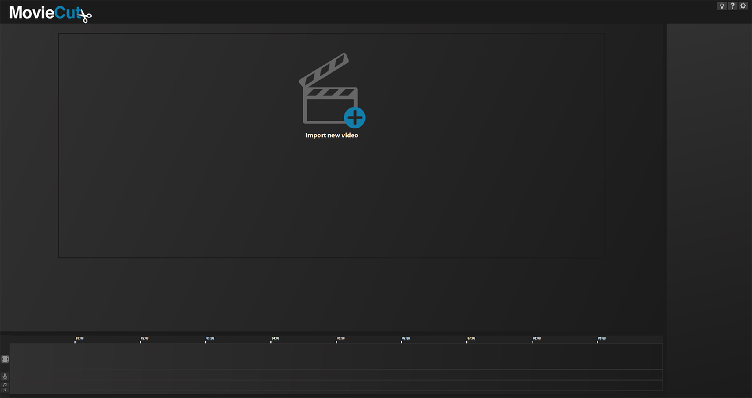Screen dimensions: 752x398
Task: Select the video track filmstrip icon
Action: pyautogui.click(x=4, y=358)
